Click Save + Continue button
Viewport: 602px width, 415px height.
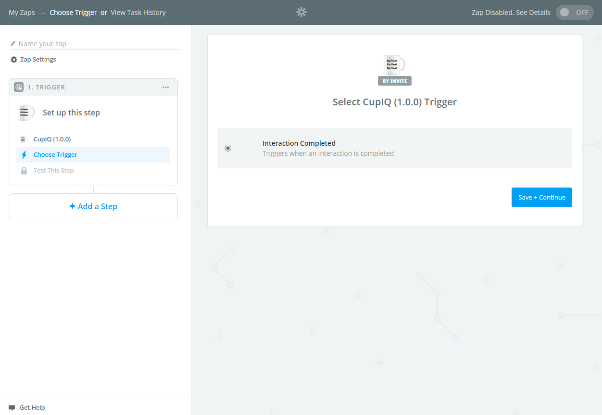[x=542, y=197]
